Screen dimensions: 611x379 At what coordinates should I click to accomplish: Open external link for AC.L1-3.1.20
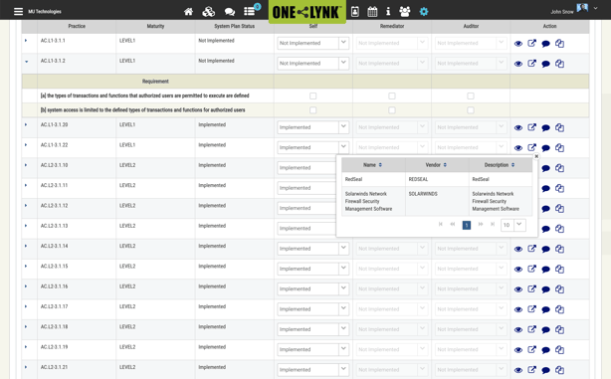click(532, 127)
